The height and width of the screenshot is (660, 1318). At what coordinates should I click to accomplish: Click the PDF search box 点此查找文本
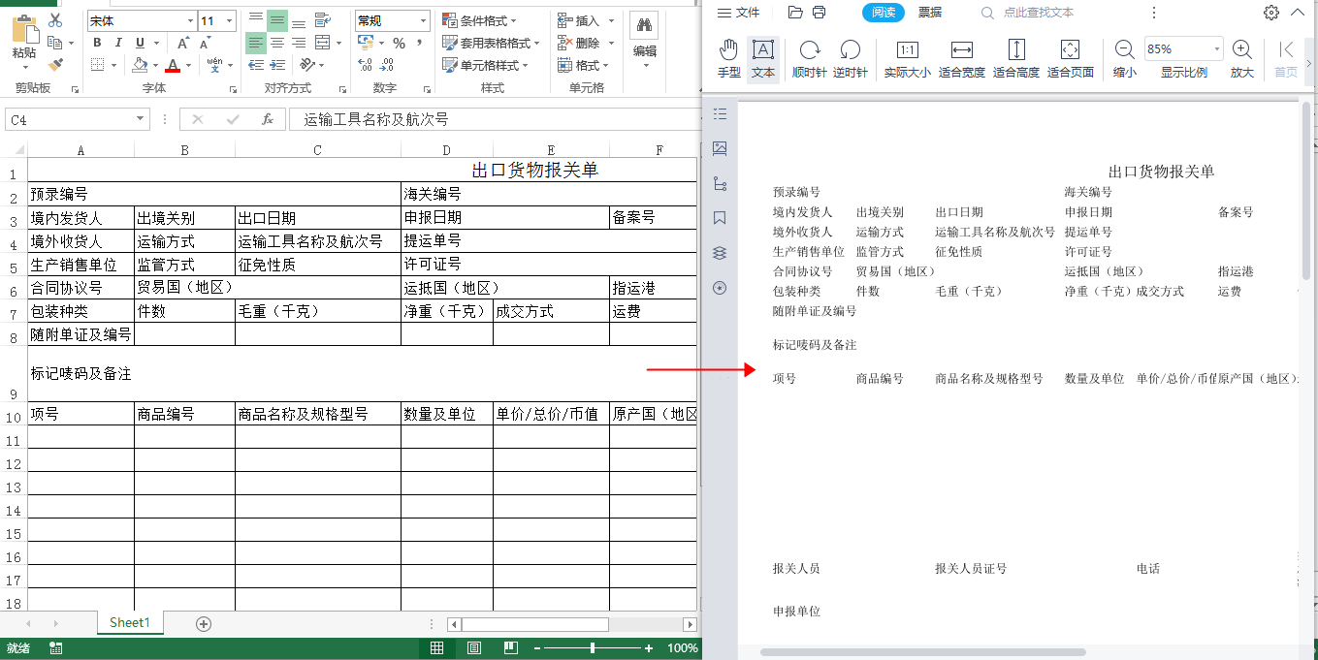point(1038,13)
